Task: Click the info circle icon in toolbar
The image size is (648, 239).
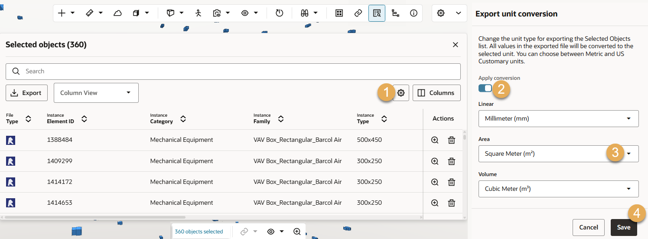Action: 414,13
